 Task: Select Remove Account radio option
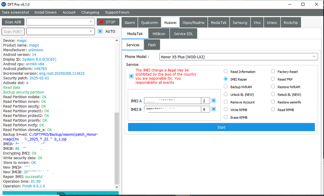click(226, 102)
